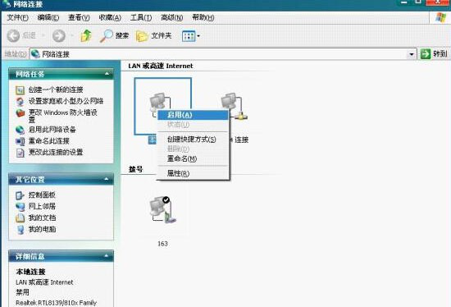Image resolution: width=451 pixels, height=307 pixels.
Task: Click the Network Neighborhood icon in sidebar
Action: click(20, 207)
